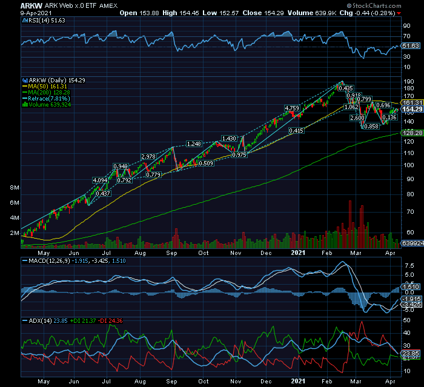Image resolution: width=424 pixels, height=387 pixels.
Task: Click the 2.978 retracement label
Action: pos(148,157)
